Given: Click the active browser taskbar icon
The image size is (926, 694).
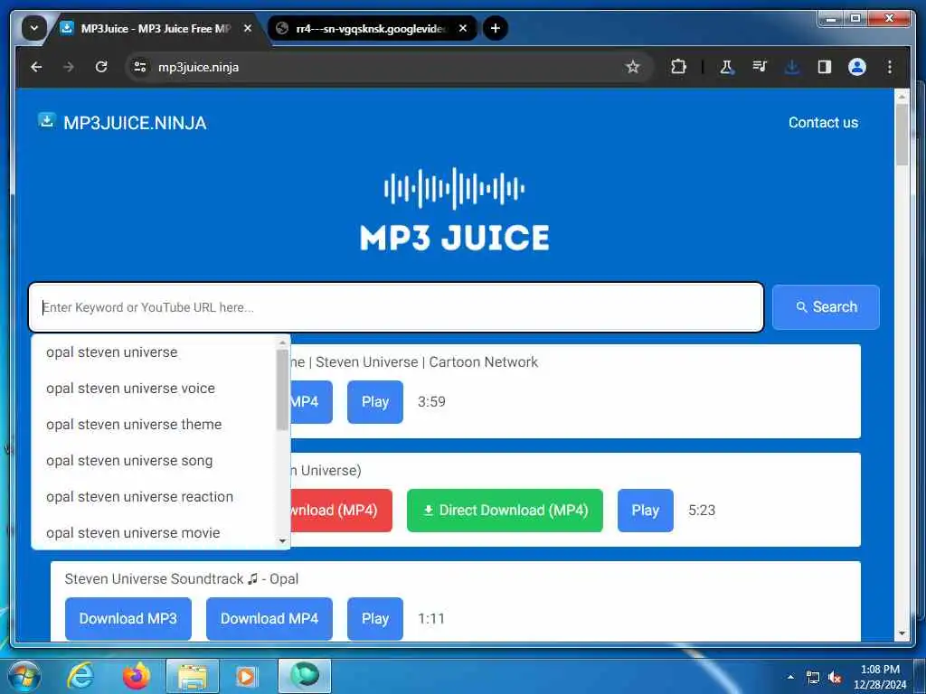Looking at the screenshot, I should click(x=305, y=676).
